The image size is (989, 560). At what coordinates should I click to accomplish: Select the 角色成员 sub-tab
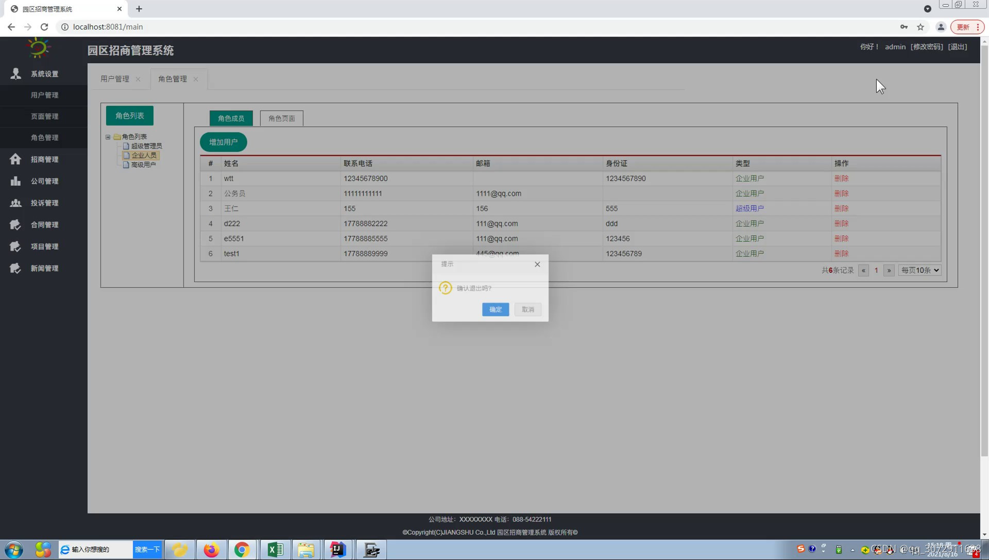pyautogui.click(x=231, y=118)
